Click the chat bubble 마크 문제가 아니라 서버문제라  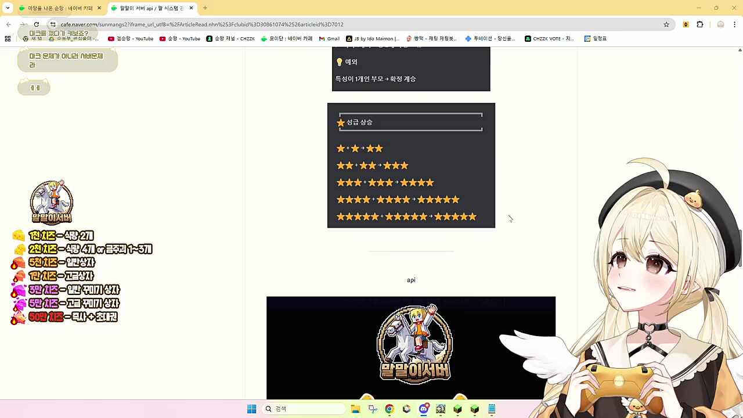click(x=67, y=61)
